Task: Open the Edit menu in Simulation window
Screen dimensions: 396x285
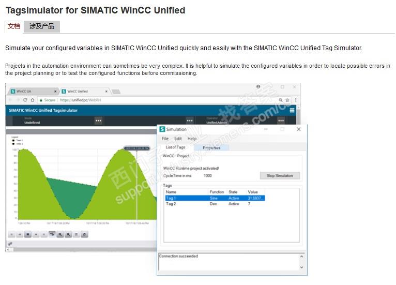Action: (x=178, y=139)
